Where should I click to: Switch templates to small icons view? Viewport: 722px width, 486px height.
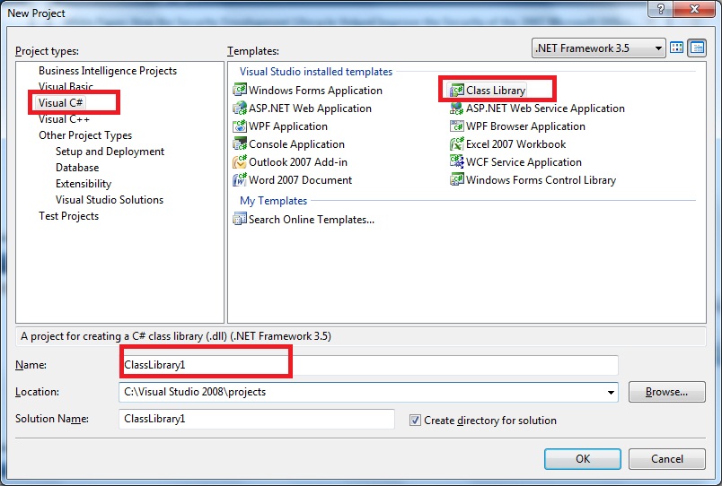(697, 48)
